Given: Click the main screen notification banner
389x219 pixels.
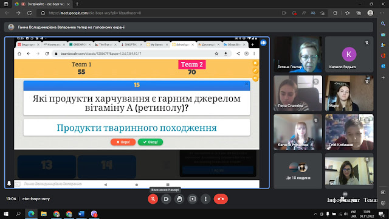Looking at the screenshot, I should point(188,27).
